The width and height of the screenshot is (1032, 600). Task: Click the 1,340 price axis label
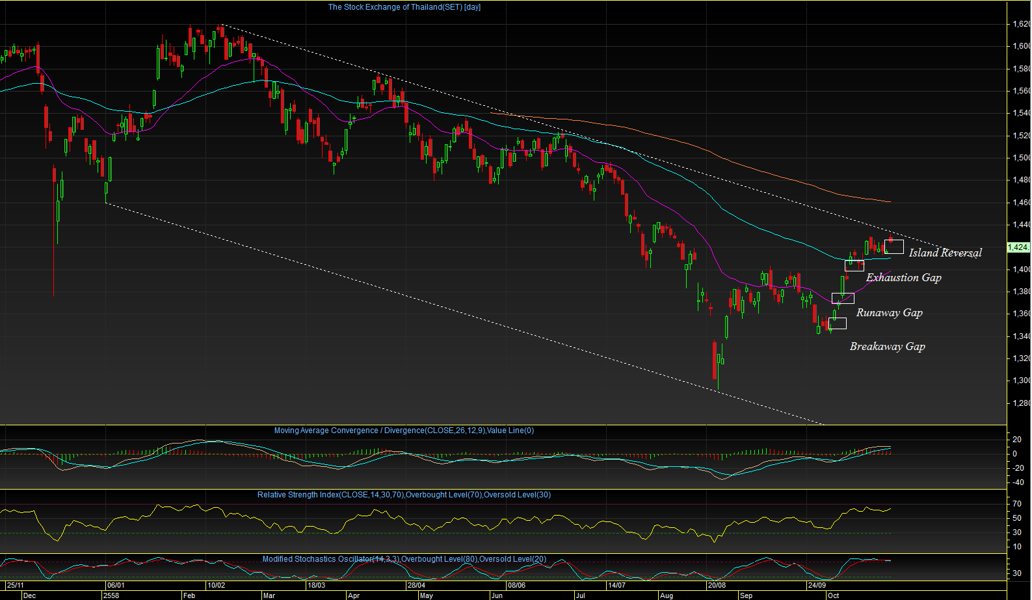click(x=1021, y=336)
